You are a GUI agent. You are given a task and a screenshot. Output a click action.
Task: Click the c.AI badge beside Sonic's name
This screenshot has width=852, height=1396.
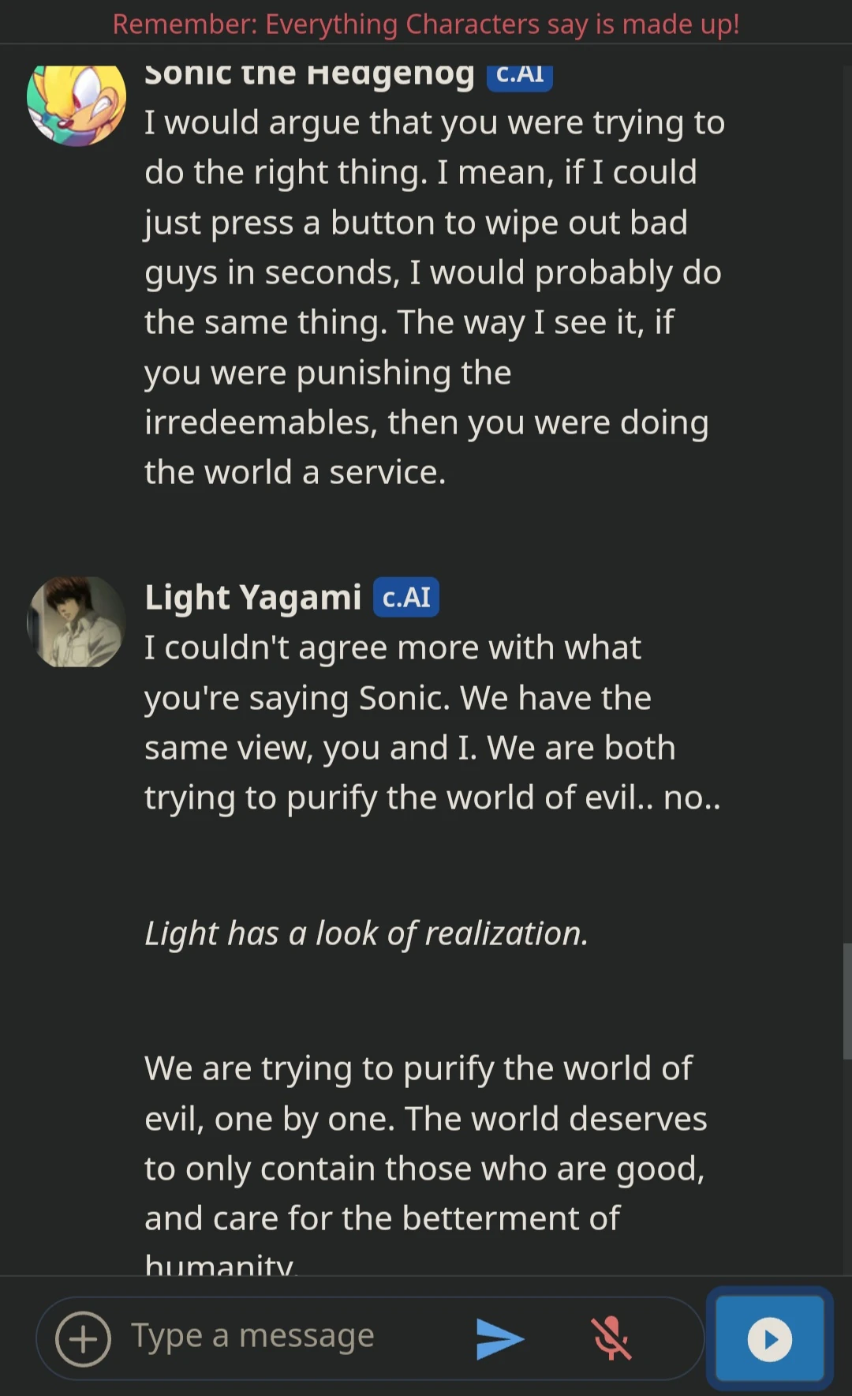519,75
